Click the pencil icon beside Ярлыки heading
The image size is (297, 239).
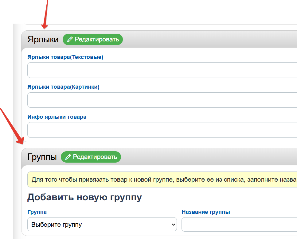pyautogui.click(x=70, y=40)
